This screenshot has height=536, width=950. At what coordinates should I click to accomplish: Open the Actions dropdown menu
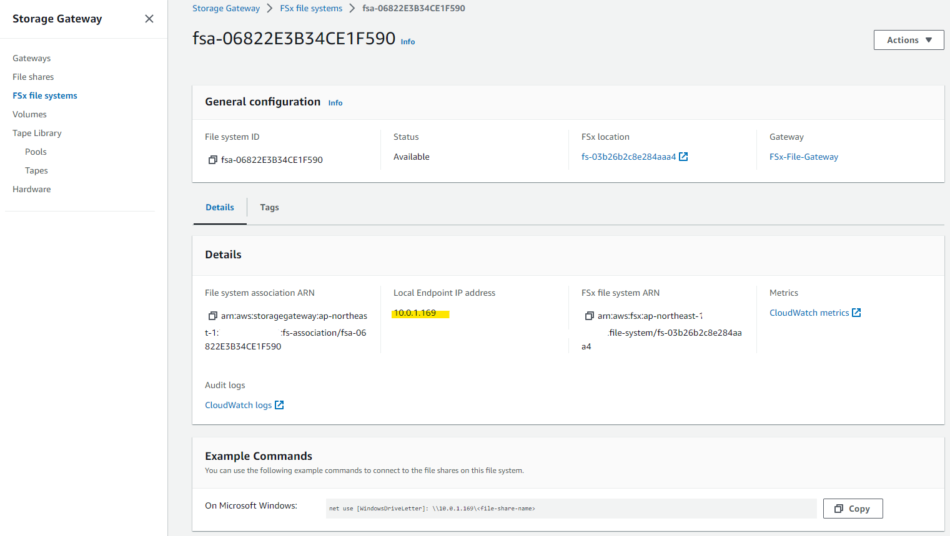tap(908, 39)
